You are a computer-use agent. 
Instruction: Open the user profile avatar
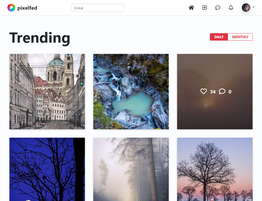[x=246, y=8]
